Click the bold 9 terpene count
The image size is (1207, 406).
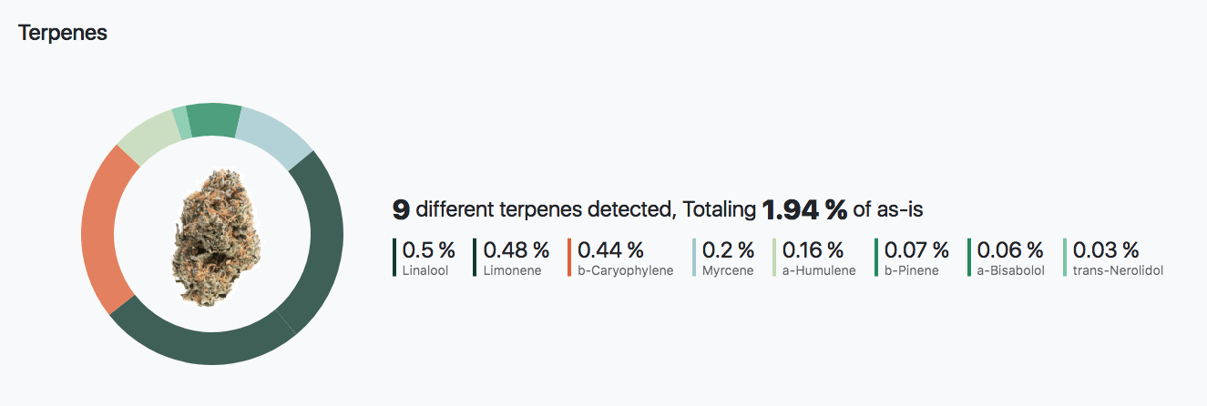click(x=401, y=210)
